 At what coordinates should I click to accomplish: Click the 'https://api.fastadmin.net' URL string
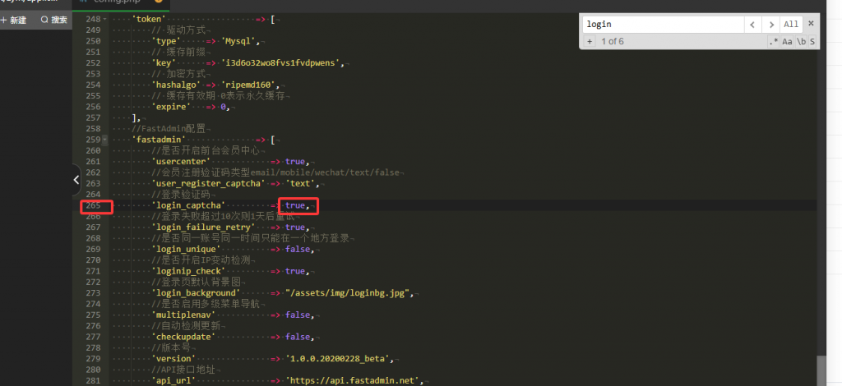click(x=354, y=381)
